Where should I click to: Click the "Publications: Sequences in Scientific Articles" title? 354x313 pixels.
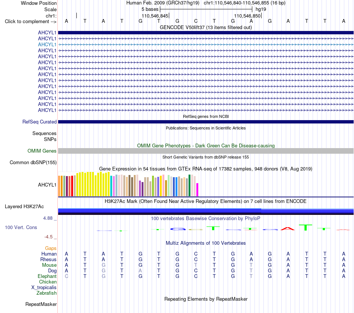pyautogui.click(x=206, y=128)
